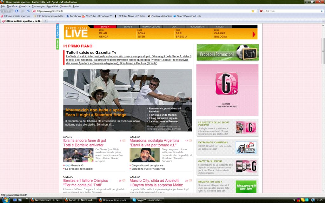The height and width of the screenshot is (203, 325).
Task: Open Diego a Napoli per giocare link
Action: (x=147, y=166)
